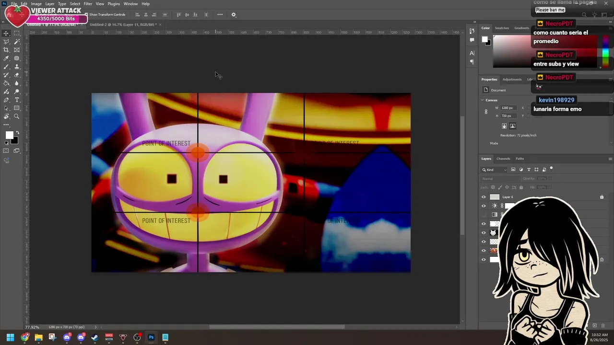Set canvas to landscape orientation
The width and height of the screenshot is (614, 345).
(512, 126)
